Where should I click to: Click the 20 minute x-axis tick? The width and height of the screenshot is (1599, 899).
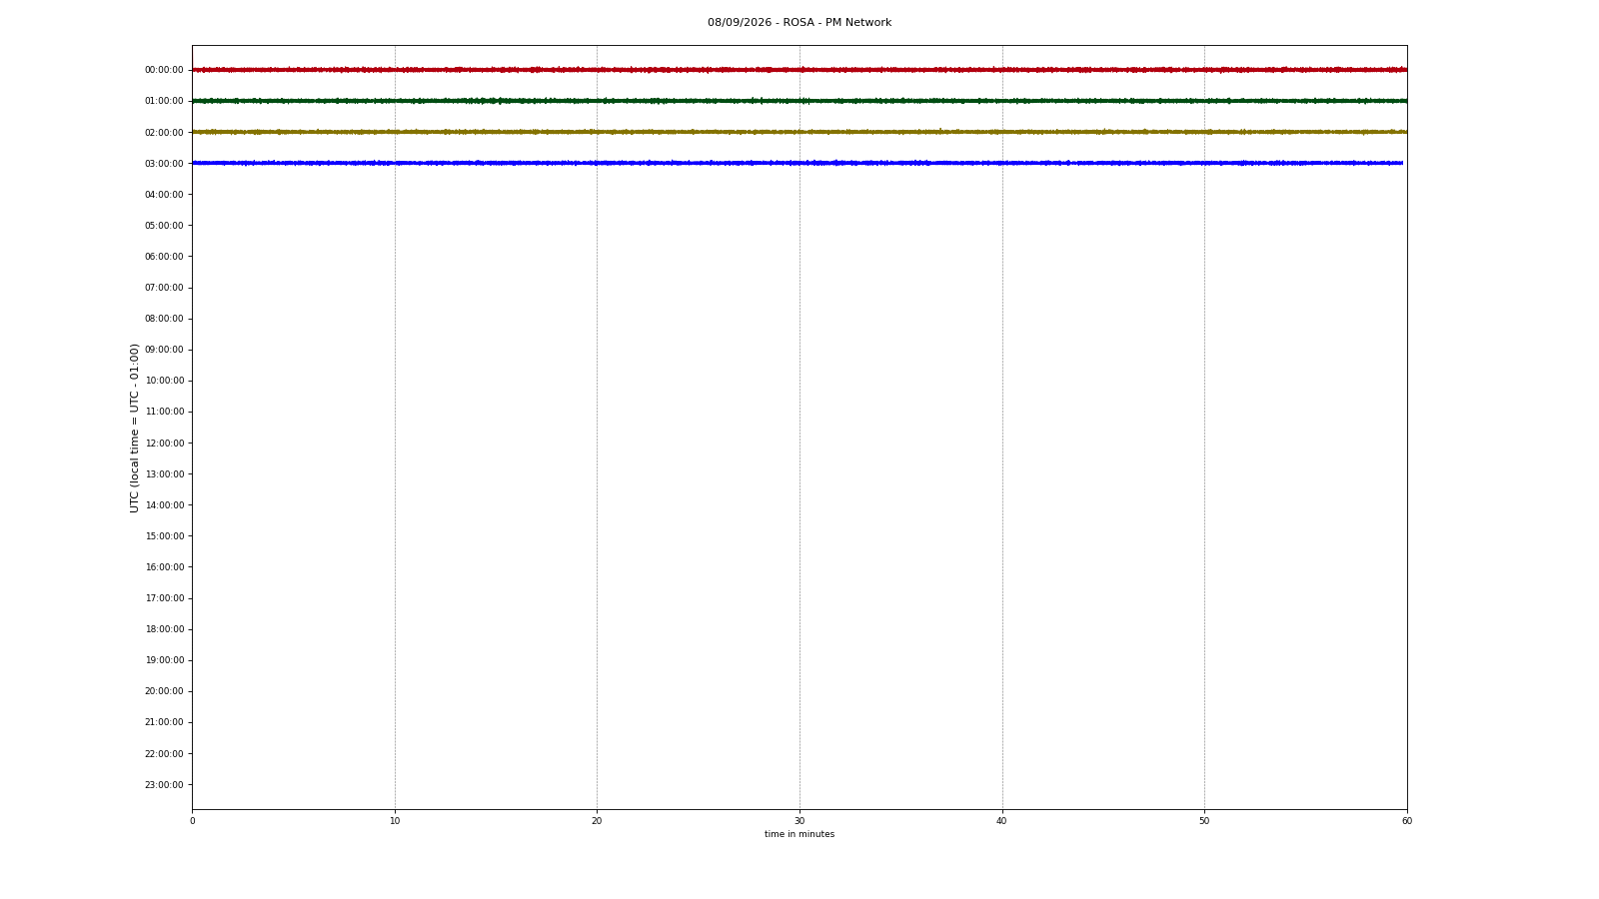pyautogui.click(x=597, y=821)
